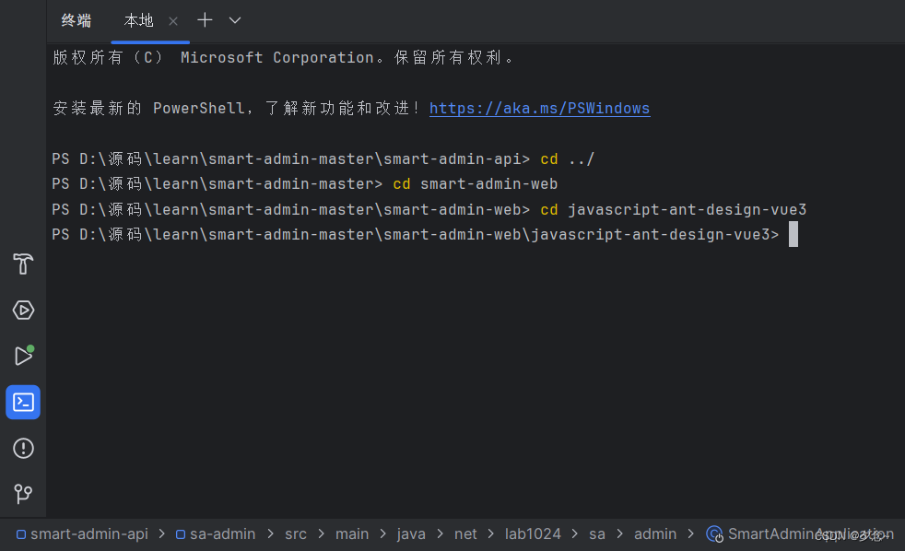The width and height of the screenshot is (905, 551).
Task: Open the Build tool window (hammer icon)
Action: click(23, 264)
